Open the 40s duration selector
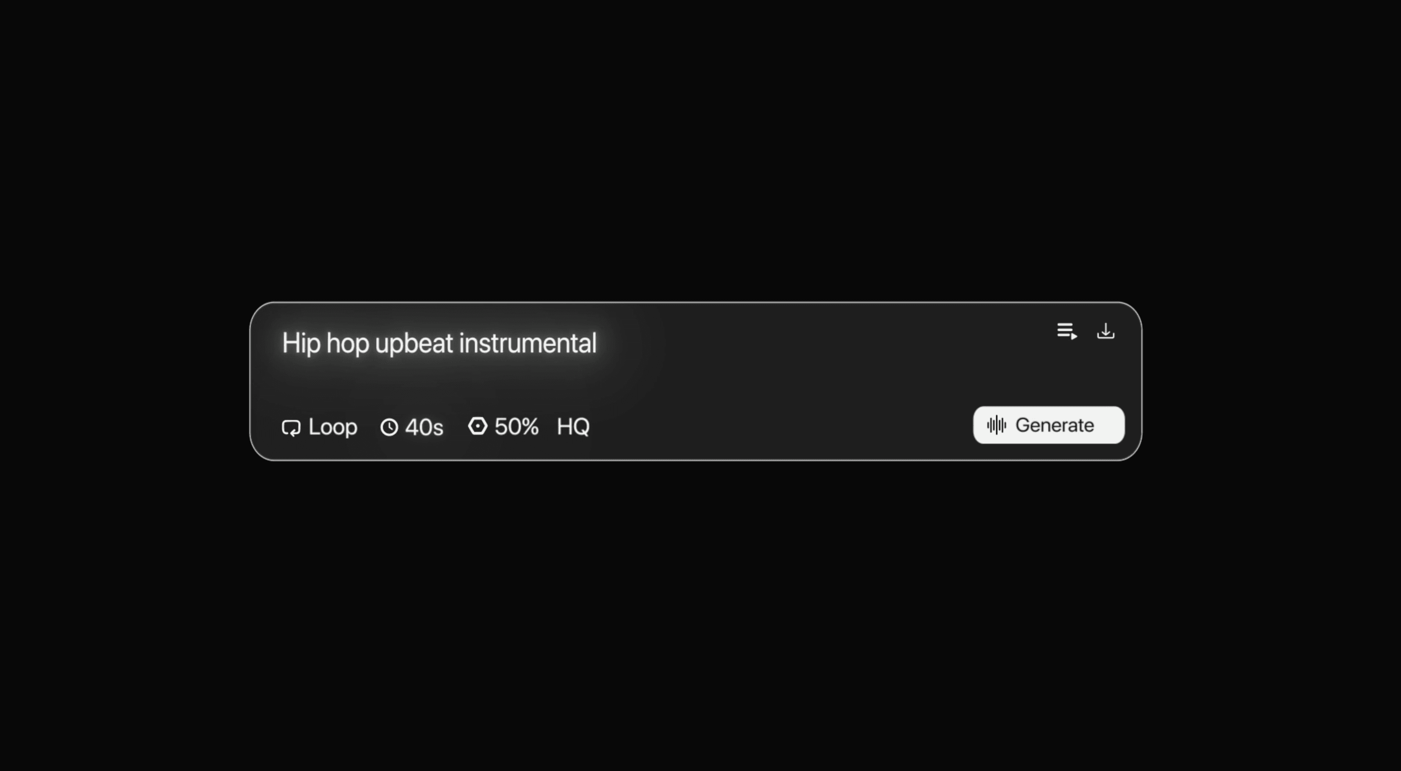This screenshot has width=1401, height=771. [412, 427]
